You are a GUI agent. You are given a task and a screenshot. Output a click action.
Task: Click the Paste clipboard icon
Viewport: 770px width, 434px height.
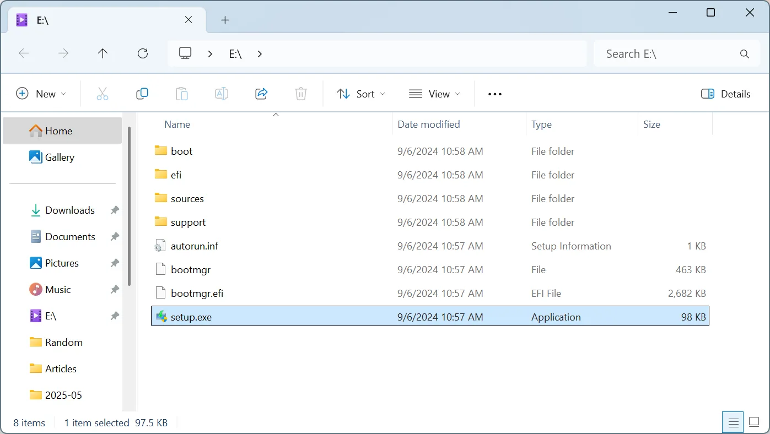[x=182, y=94]
